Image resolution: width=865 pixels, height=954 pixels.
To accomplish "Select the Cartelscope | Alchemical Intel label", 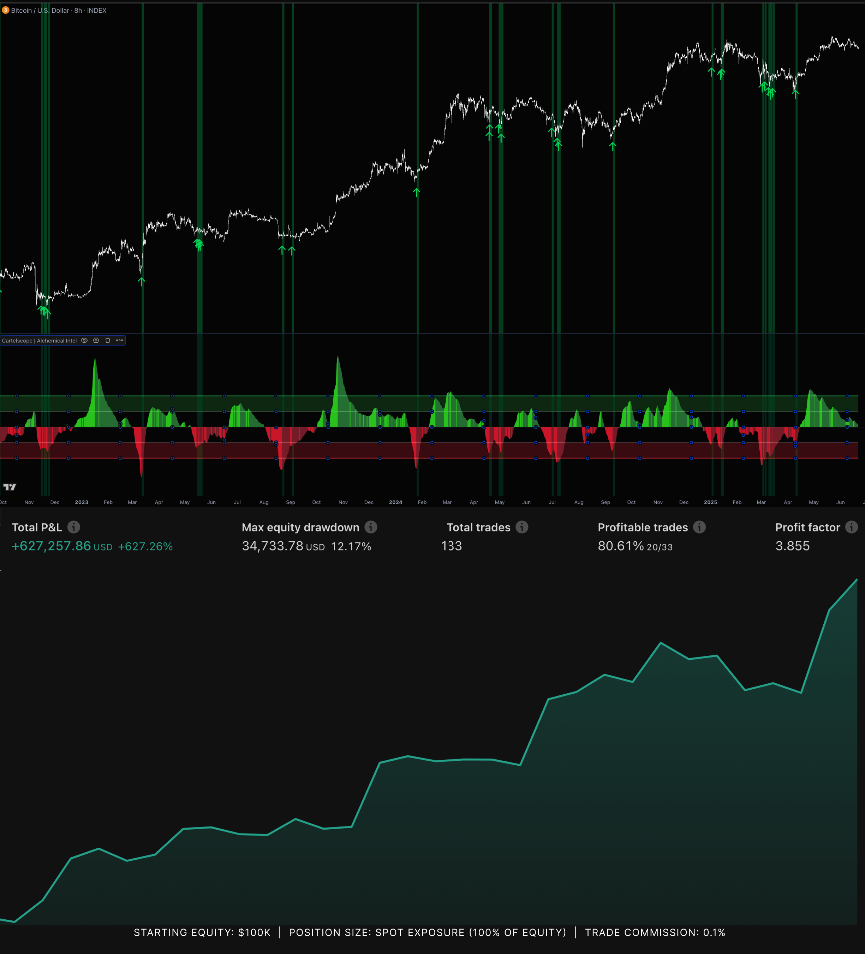I will pos(39,341).
